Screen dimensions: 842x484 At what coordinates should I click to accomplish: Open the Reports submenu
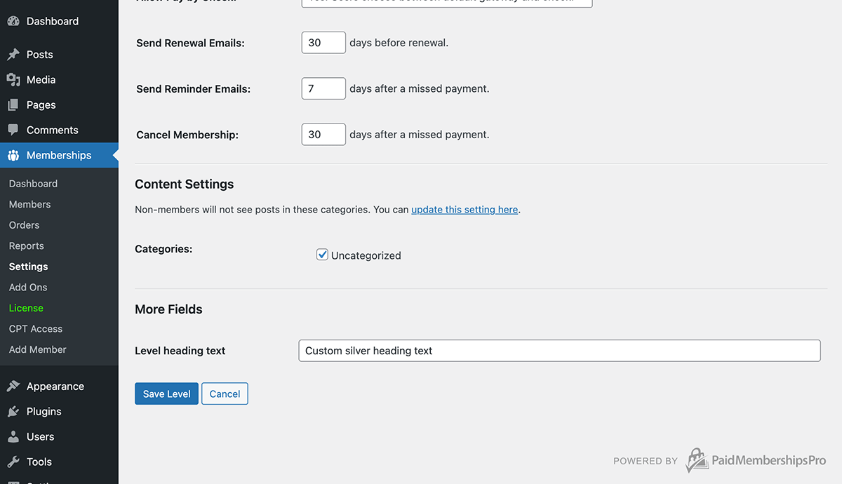pos(26,246)
